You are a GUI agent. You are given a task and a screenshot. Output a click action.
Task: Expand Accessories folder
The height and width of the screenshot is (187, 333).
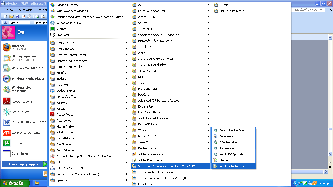(x=89, y=121)
